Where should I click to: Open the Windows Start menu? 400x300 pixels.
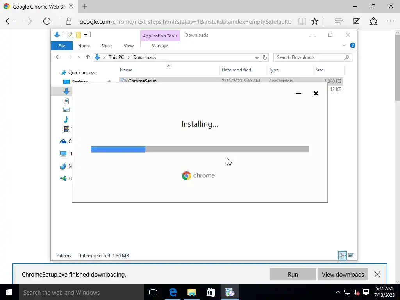click(9, 292)
